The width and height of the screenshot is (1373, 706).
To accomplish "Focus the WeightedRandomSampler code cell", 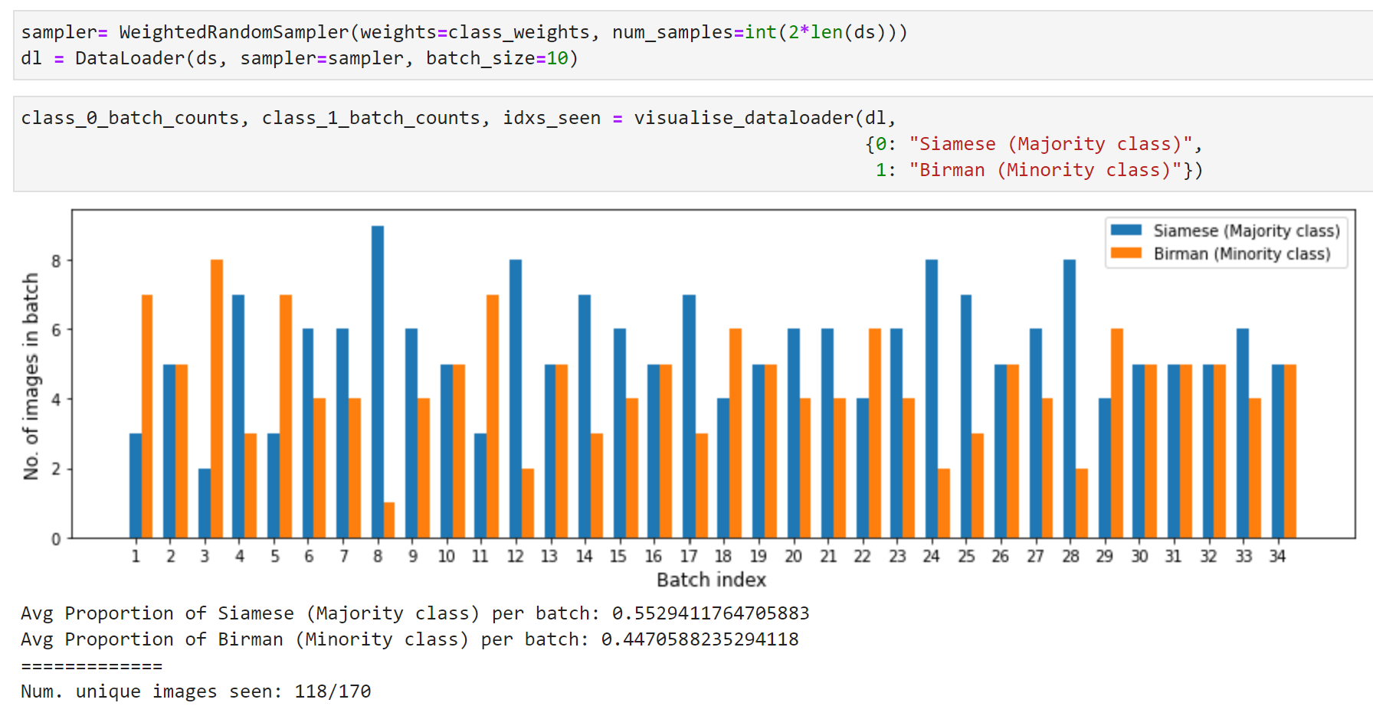I will coord(693,45).
